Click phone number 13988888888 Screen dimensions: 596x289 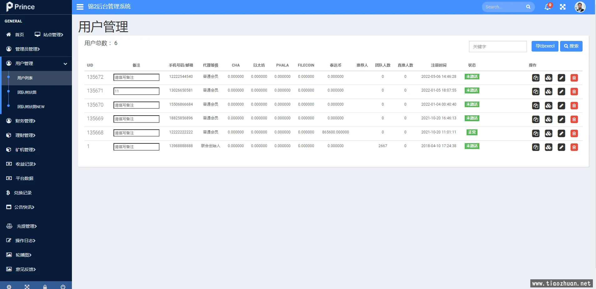[x=181, y=146]
